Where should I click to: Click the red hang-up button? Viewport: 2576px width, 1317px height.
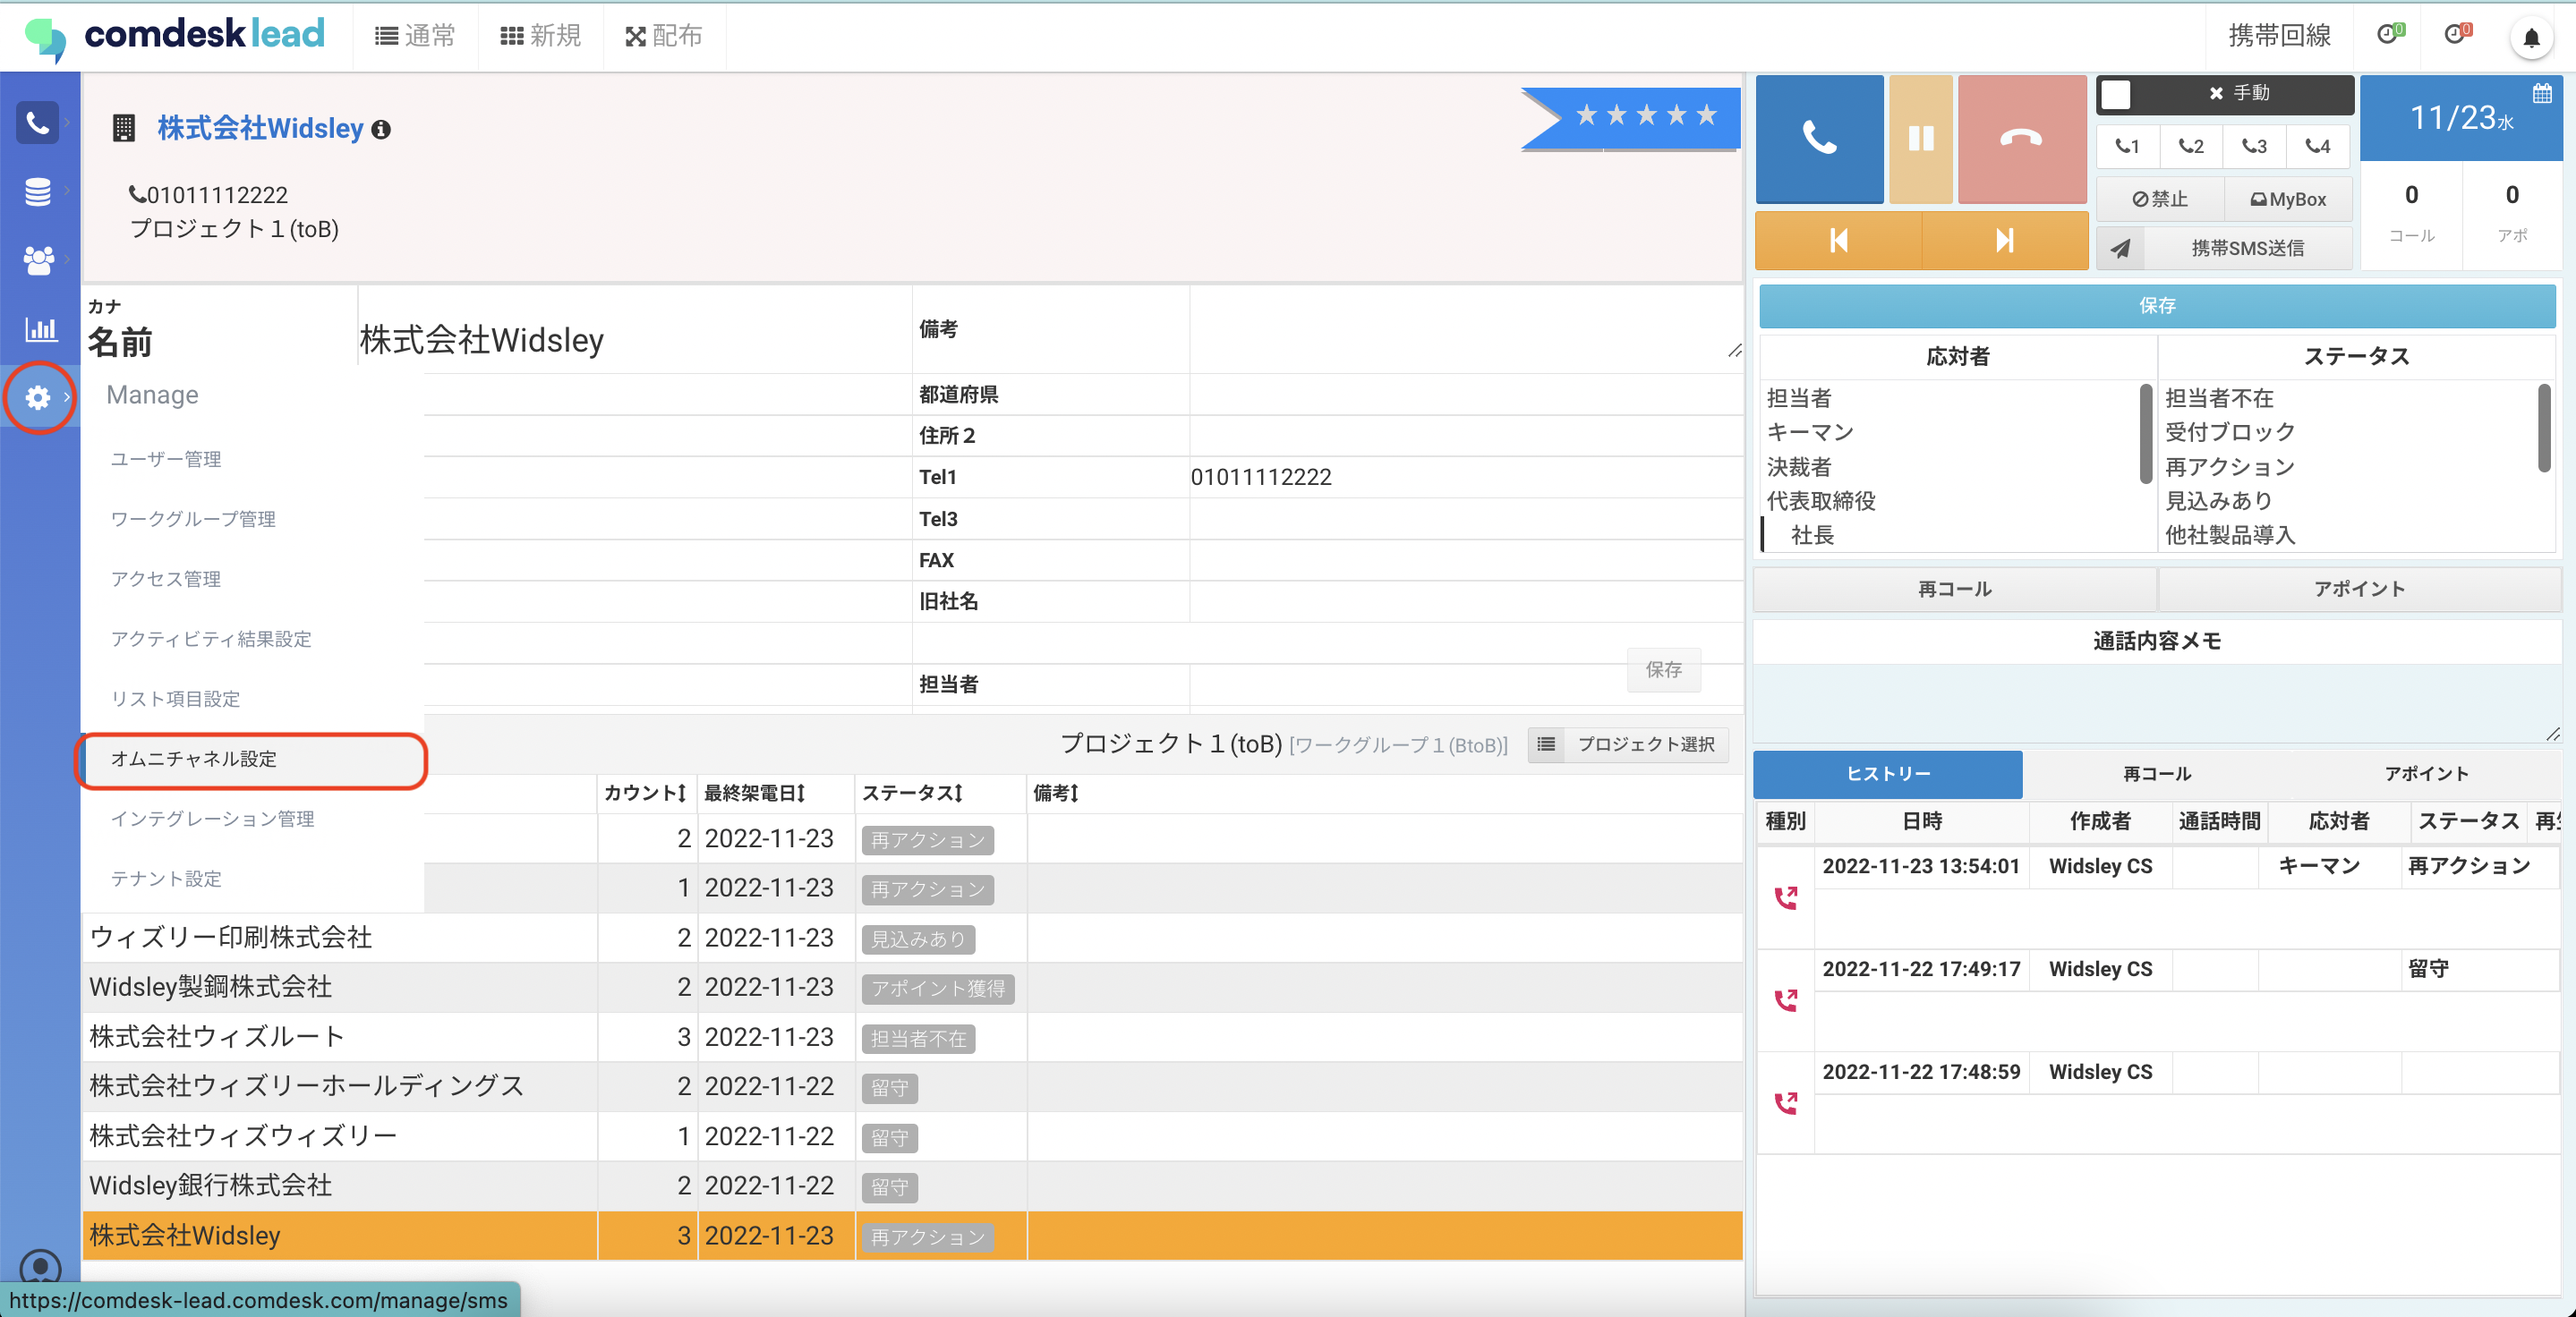(2021, 138)
